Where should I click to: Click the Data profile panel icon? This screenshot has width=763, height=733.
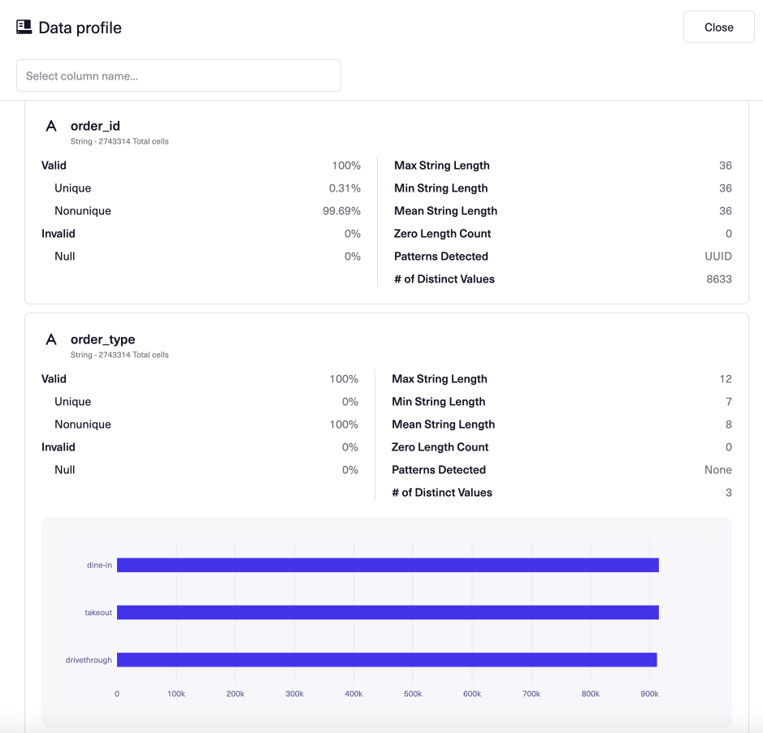tap(22, 26)
